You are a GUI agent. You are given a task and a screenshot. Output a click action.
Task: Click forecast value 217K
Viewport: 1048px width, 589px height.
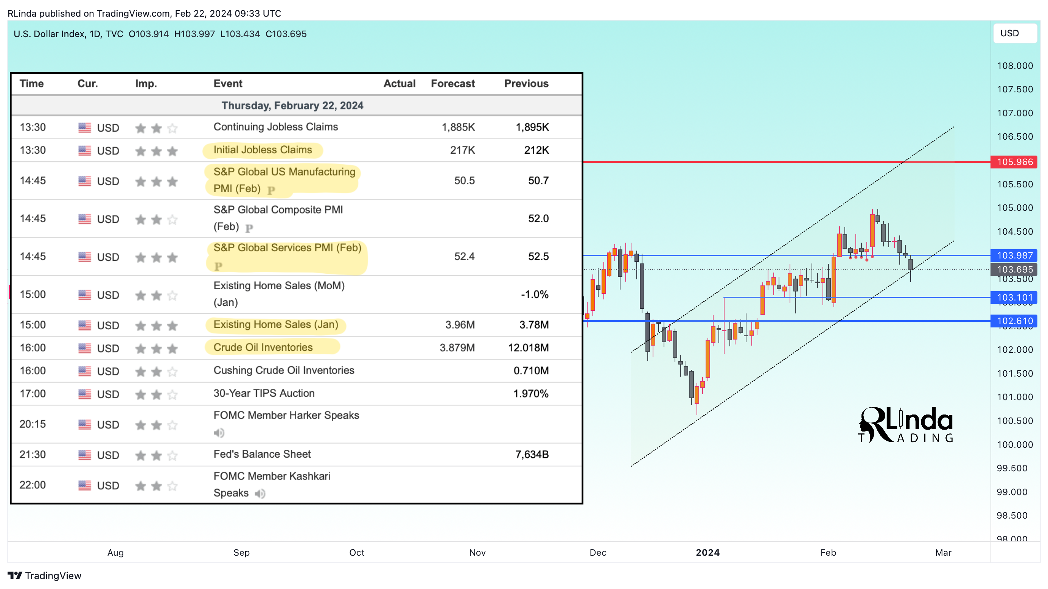click(463, 150)
